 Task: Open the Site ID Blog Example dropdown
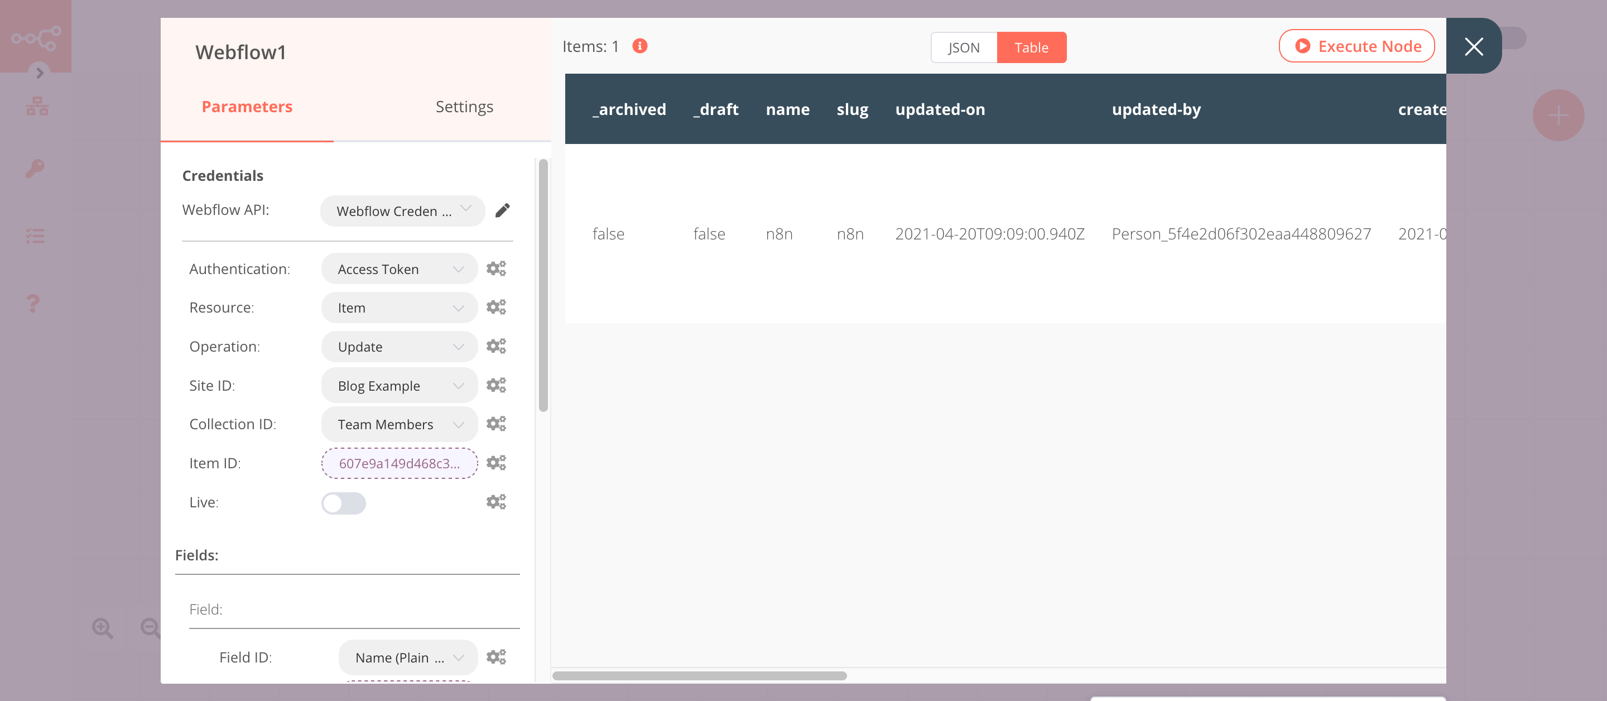[400, 385]
